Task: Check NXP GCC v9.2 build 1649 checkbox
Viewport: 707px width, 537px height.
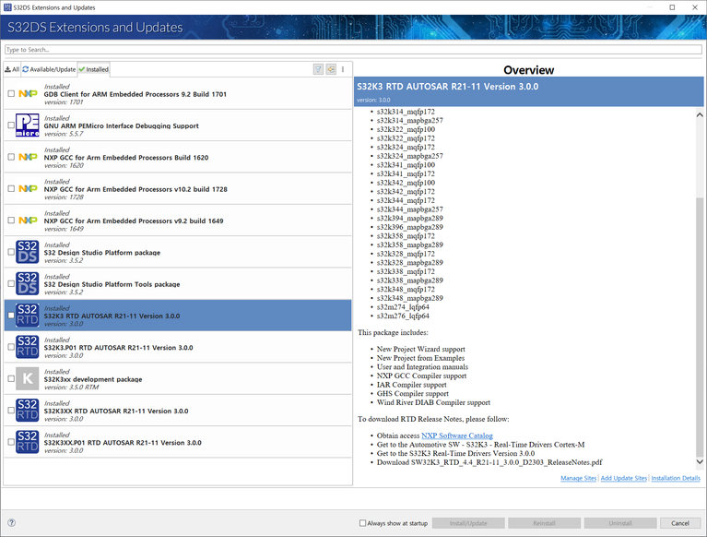Action: click(11, 220)
